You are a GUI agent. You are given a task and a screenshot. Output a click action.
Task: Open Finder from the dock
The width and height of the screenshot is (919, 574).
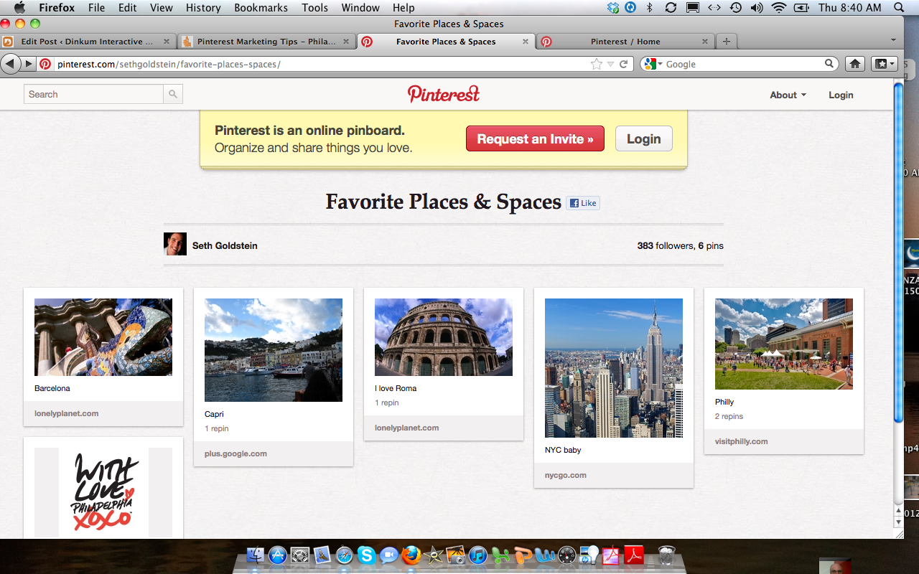(x=256, y=555)
